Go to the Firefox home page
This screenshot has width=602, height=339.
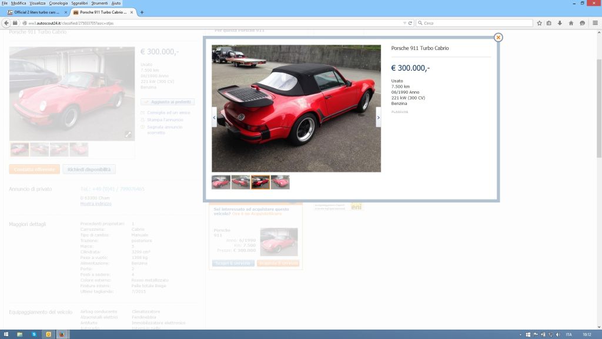571,23
